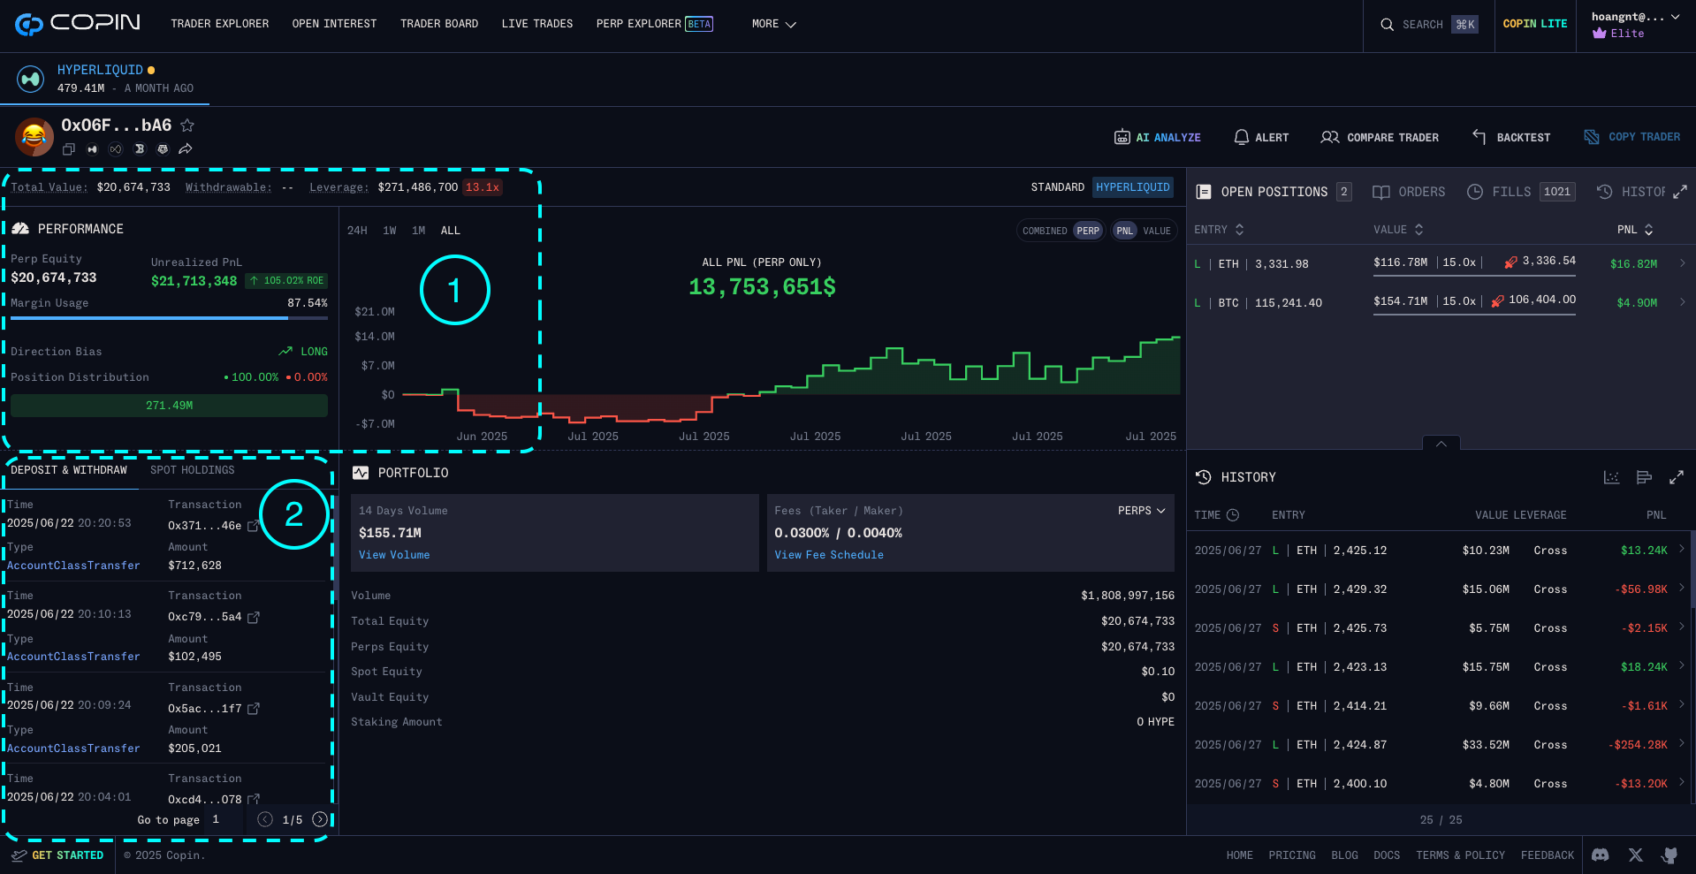Click the Alert bell icon
Viewport: 1696px width, 874px height.
[x=1242, y=137]
